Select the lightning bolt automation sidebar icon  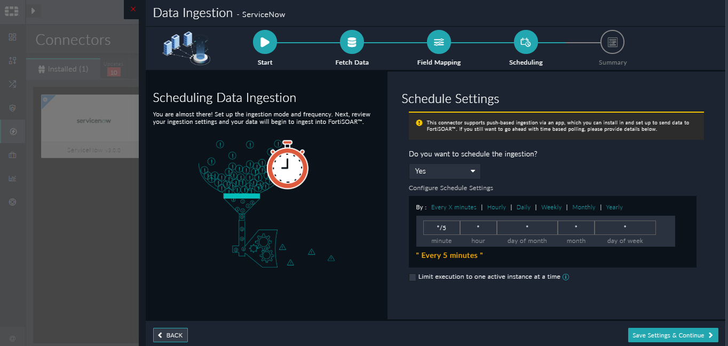[13, 131]
